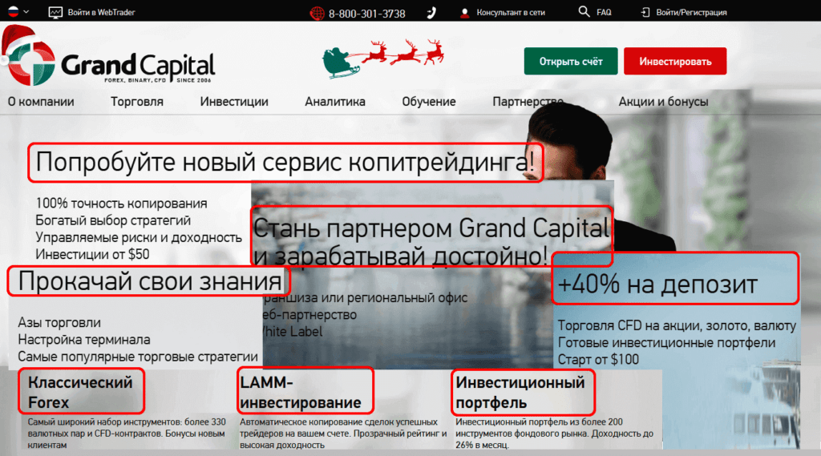Image resolution: width=821 pixels, height=456 pixels.
Task: Click text Готовые инвестиционные портфели
Action: coord(666,343)
